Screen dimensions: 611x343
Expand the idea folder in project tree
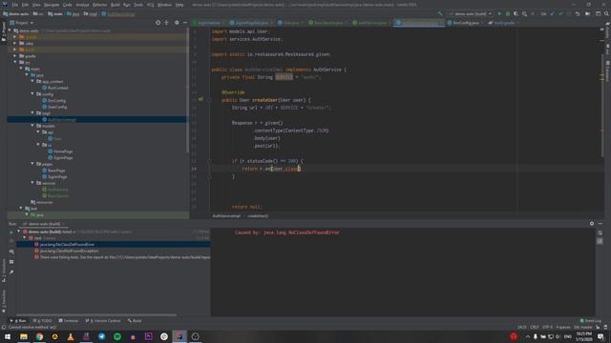pos(15,43)
